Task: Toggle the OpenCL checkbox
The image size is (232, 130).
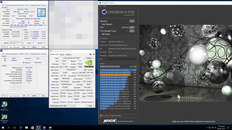Action: coord(61,102)
